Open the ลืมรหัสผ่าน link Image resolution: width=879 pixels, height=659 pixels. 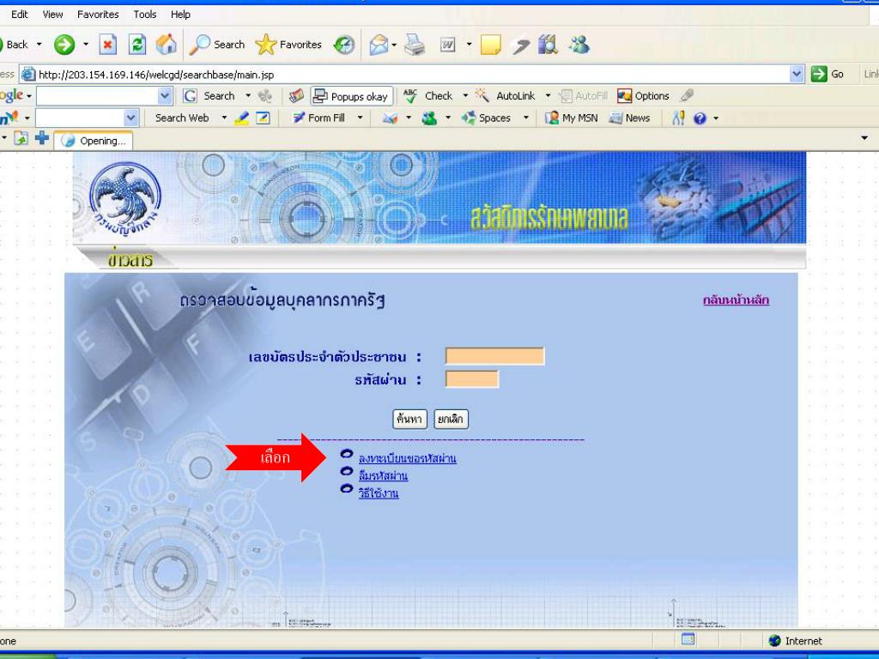click(x=383, y=475)
